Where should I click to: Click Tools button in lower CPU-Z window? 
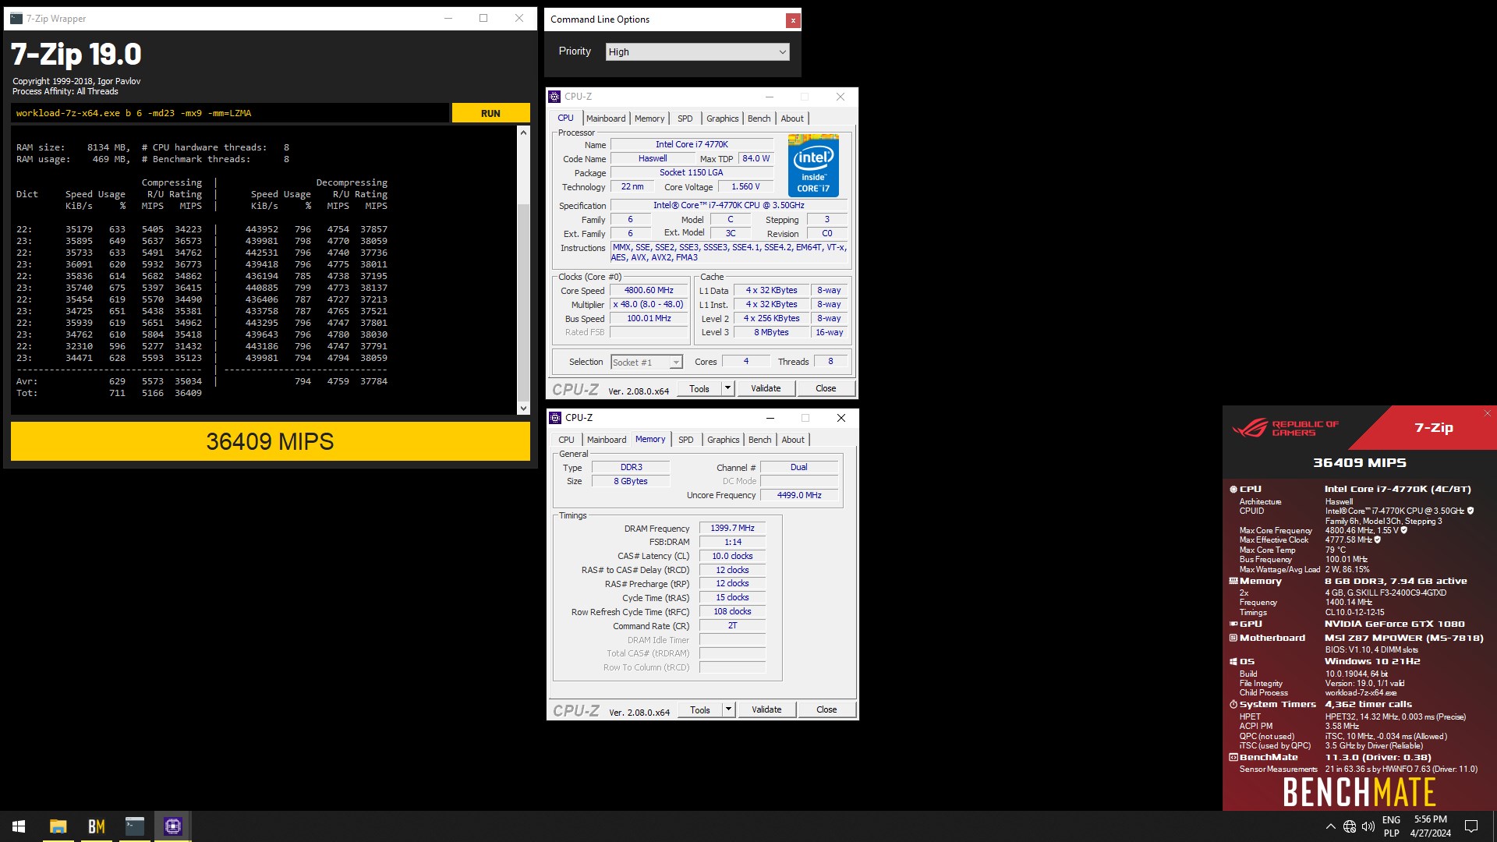tap(700, 709)
